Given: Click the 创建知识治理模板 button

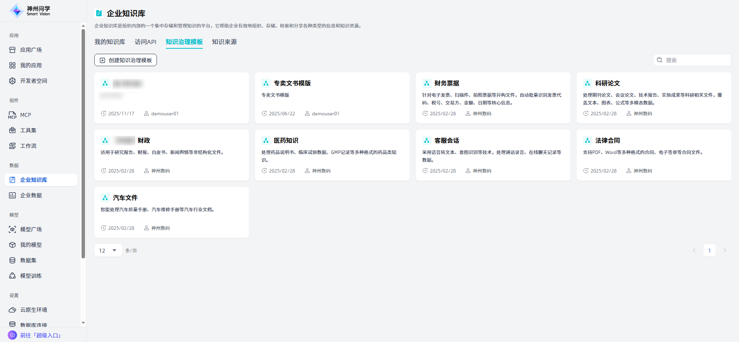Looking at the screenshot, I should tap(126, 60).
